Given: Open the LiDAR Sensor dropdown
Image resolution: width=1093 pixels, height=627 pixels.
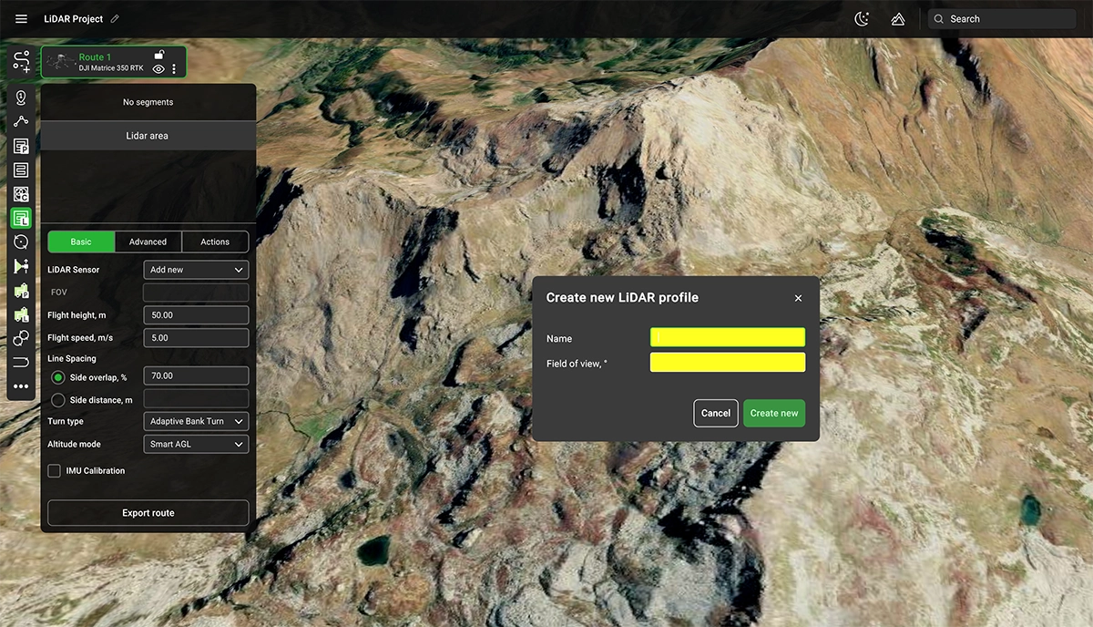Looking at the screenshot, I should 197,270.
